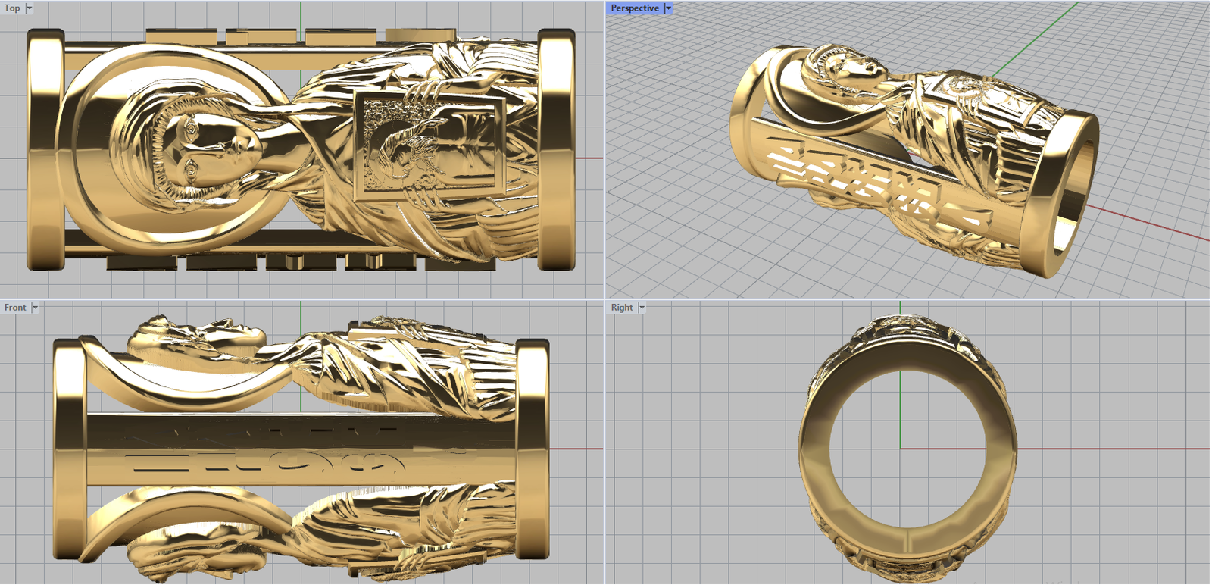Click the Top viewport title label
This screenshot has height=585, width=1212.
tap(12, 8)
